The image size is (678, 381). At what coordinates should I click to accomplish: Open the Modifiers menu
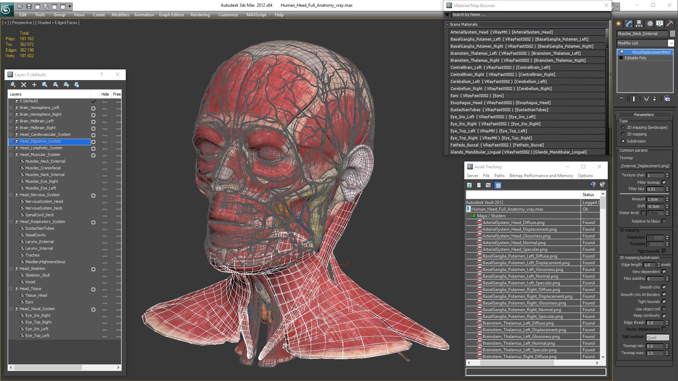click(120, 15)
